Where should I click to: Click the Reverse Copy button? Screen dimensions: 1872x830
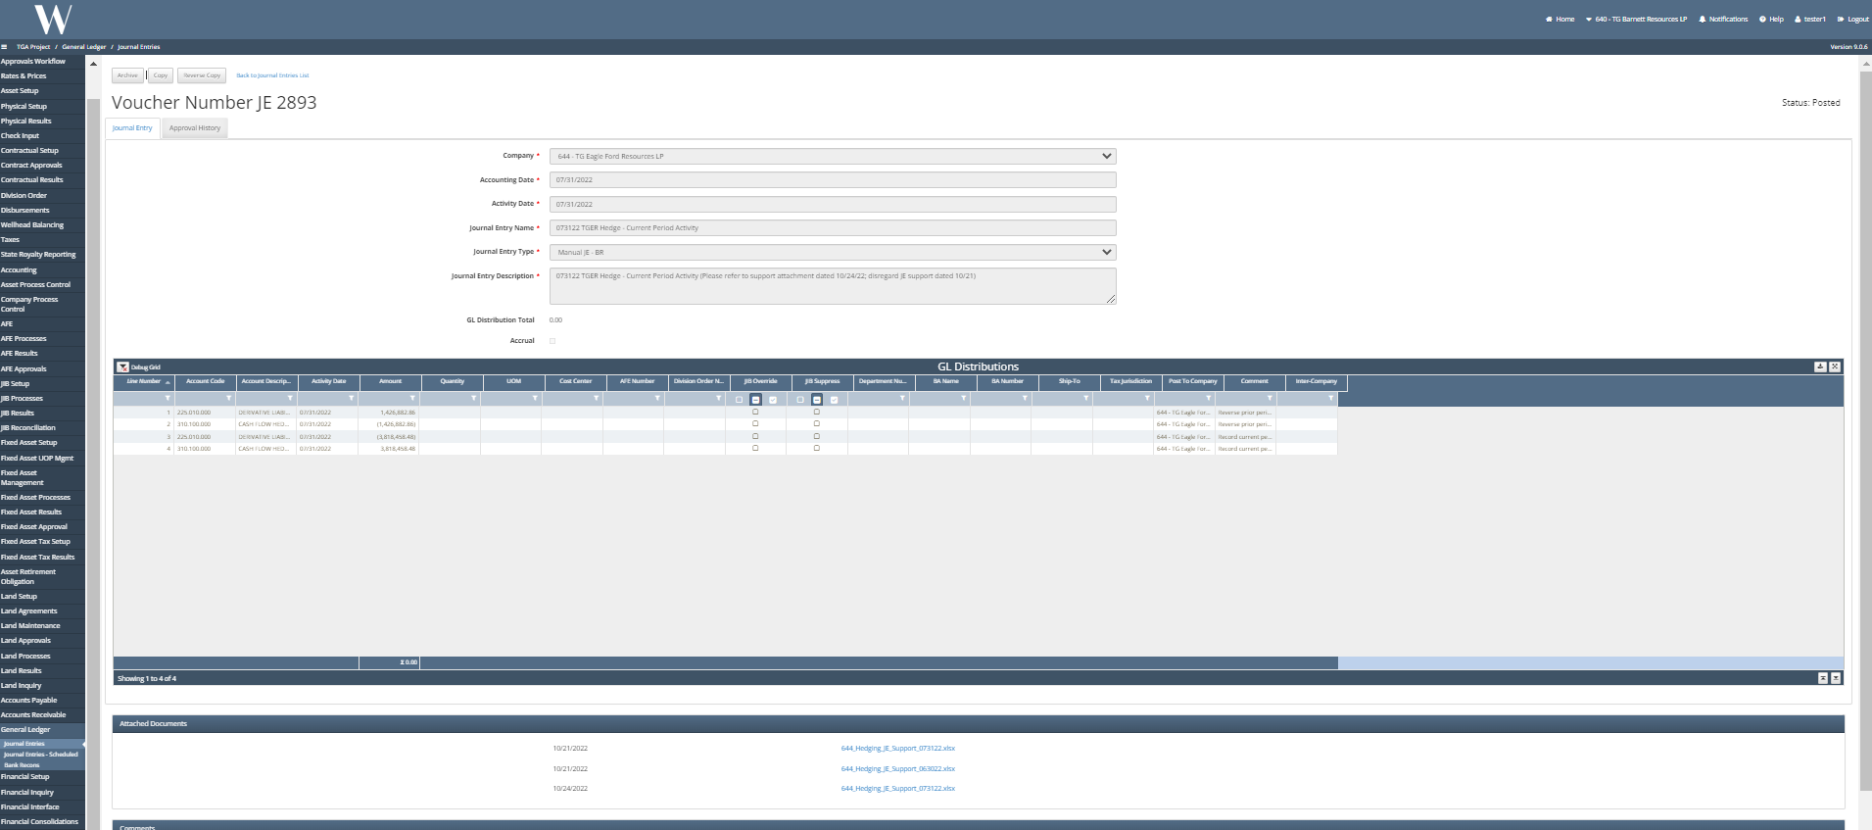click(x=202, y=75)
